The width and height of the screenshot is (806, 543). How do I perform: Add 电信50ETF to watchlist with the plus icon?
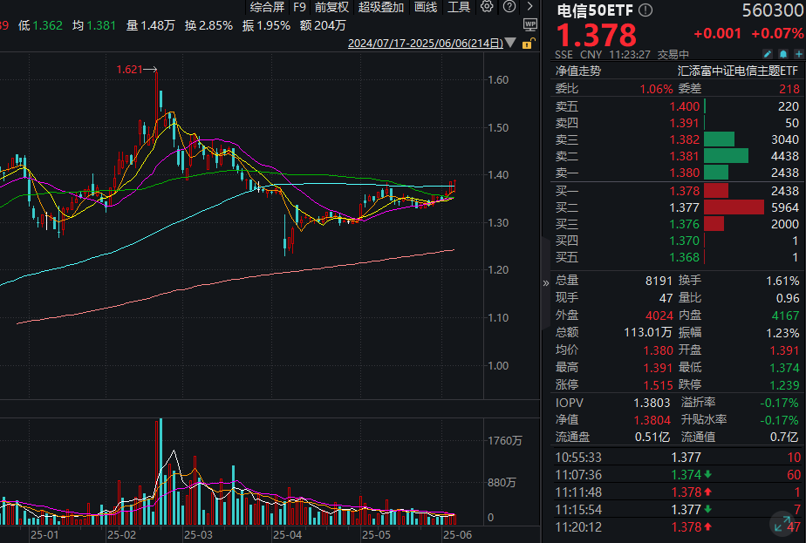coord(796,53)
